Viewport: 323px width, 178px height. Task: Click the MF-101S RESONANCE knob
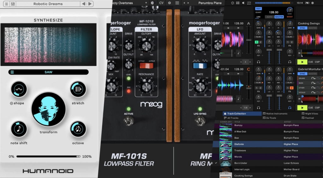pos(146,86)
